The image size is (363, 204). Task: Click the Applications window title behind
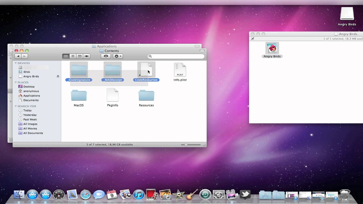coord(107,46)
